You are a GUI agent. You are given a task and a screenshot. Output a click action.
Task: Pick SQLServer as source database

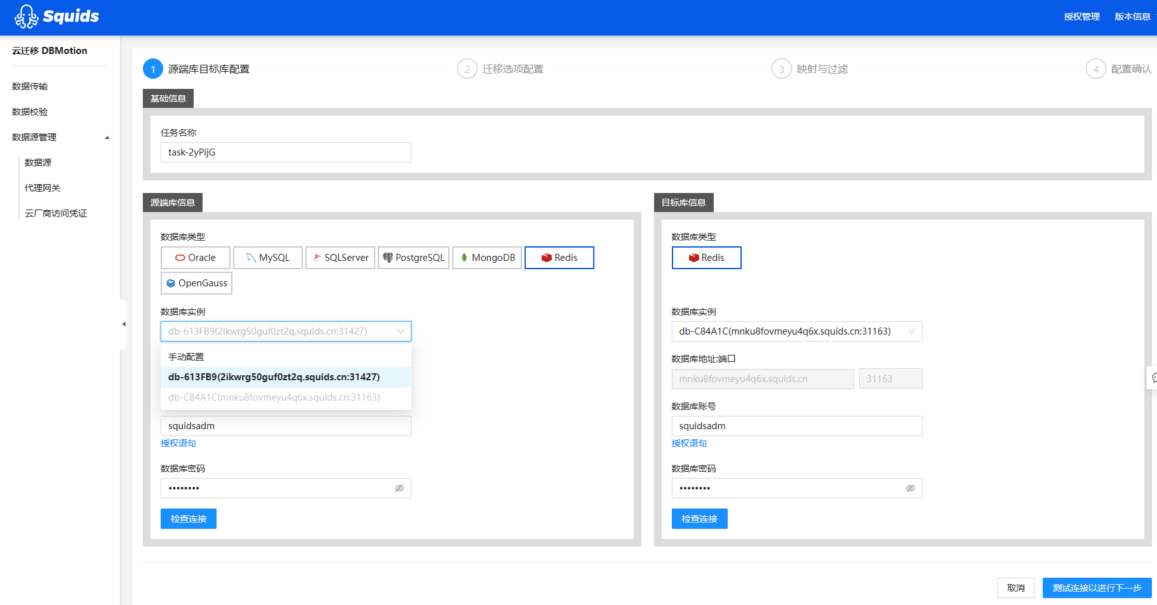(x=340, y=258)
